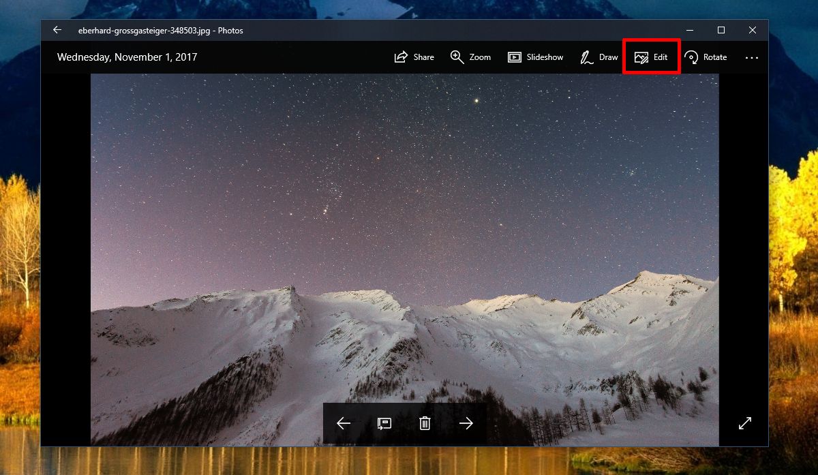Click the date Wednesday, November 1, 2017
This screenshot has height=475, width=818.
[x=127, y=57]
